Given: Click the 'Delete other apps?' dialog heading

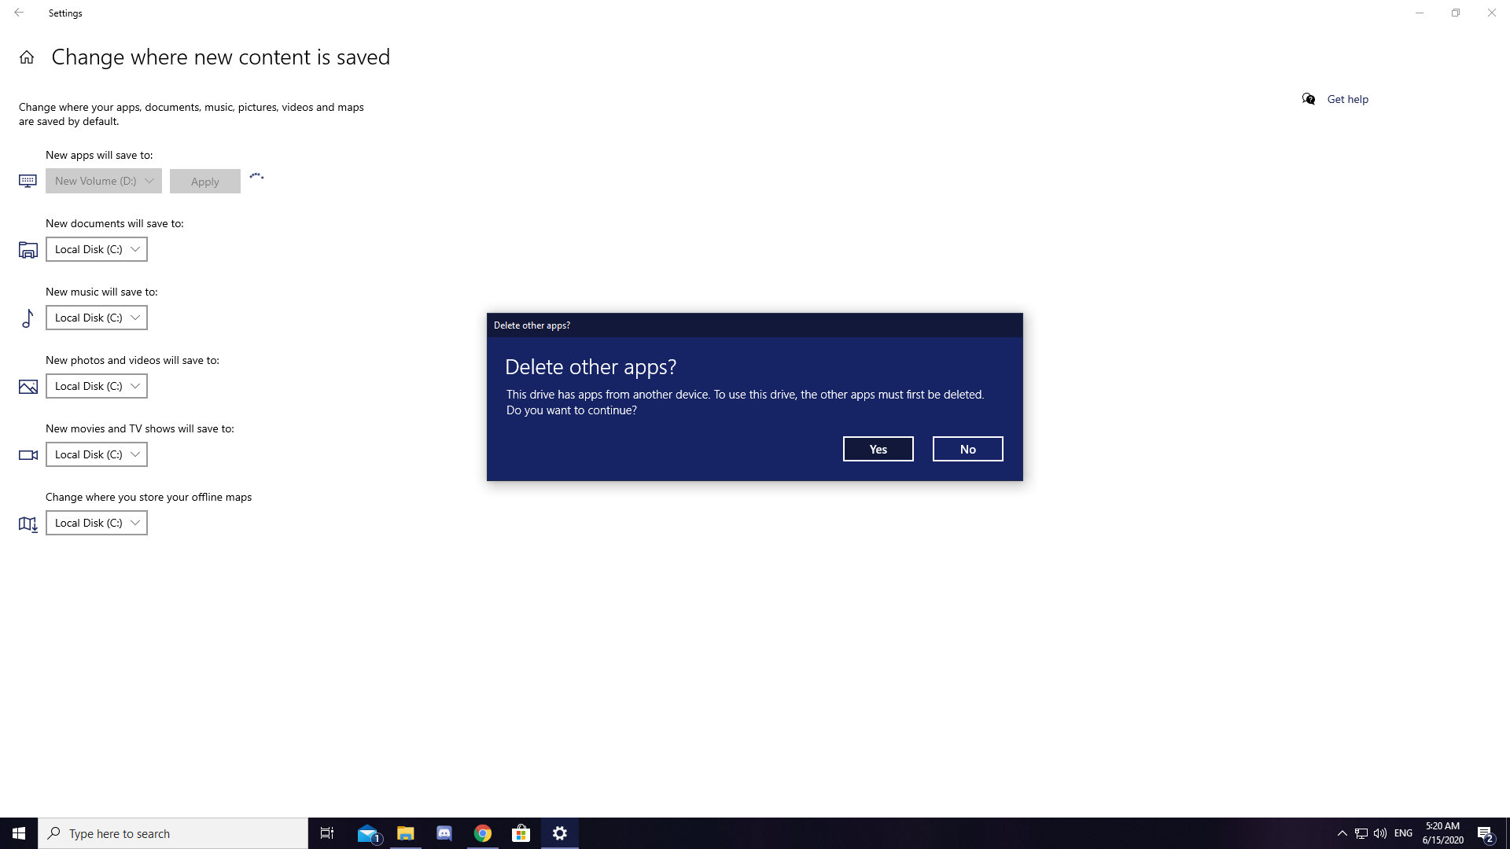Looking at the screenshot, I should [591, 367].
